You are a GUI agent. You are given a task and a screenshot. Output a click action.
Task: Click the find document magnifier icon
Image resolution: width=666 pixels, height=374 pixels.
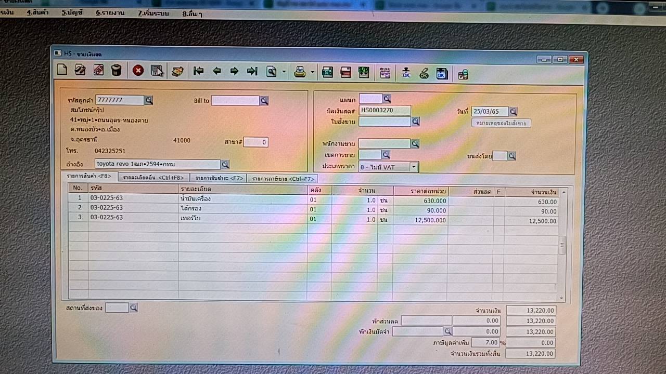(x=272, y=72)
